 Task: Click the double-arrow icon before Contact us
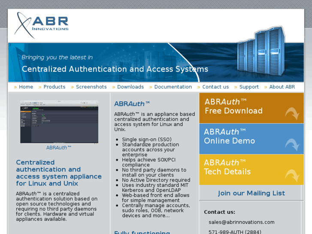pos(199,87)
